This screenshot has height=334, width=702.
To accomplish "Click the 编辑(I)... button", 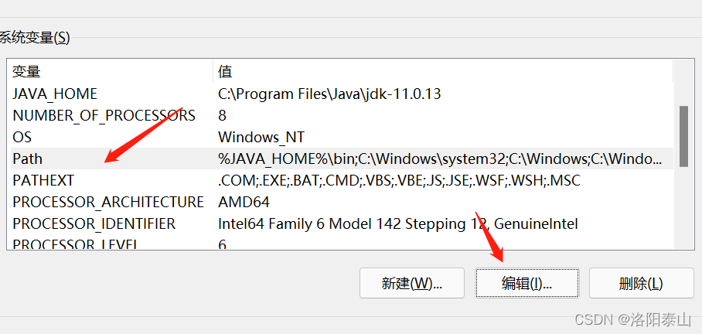I will (x=526, y=283).
